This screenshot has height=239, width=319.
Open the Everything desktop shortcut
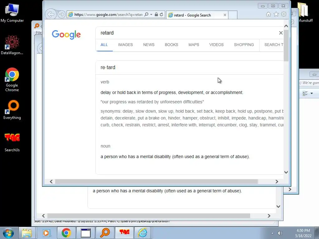[12, 110]
